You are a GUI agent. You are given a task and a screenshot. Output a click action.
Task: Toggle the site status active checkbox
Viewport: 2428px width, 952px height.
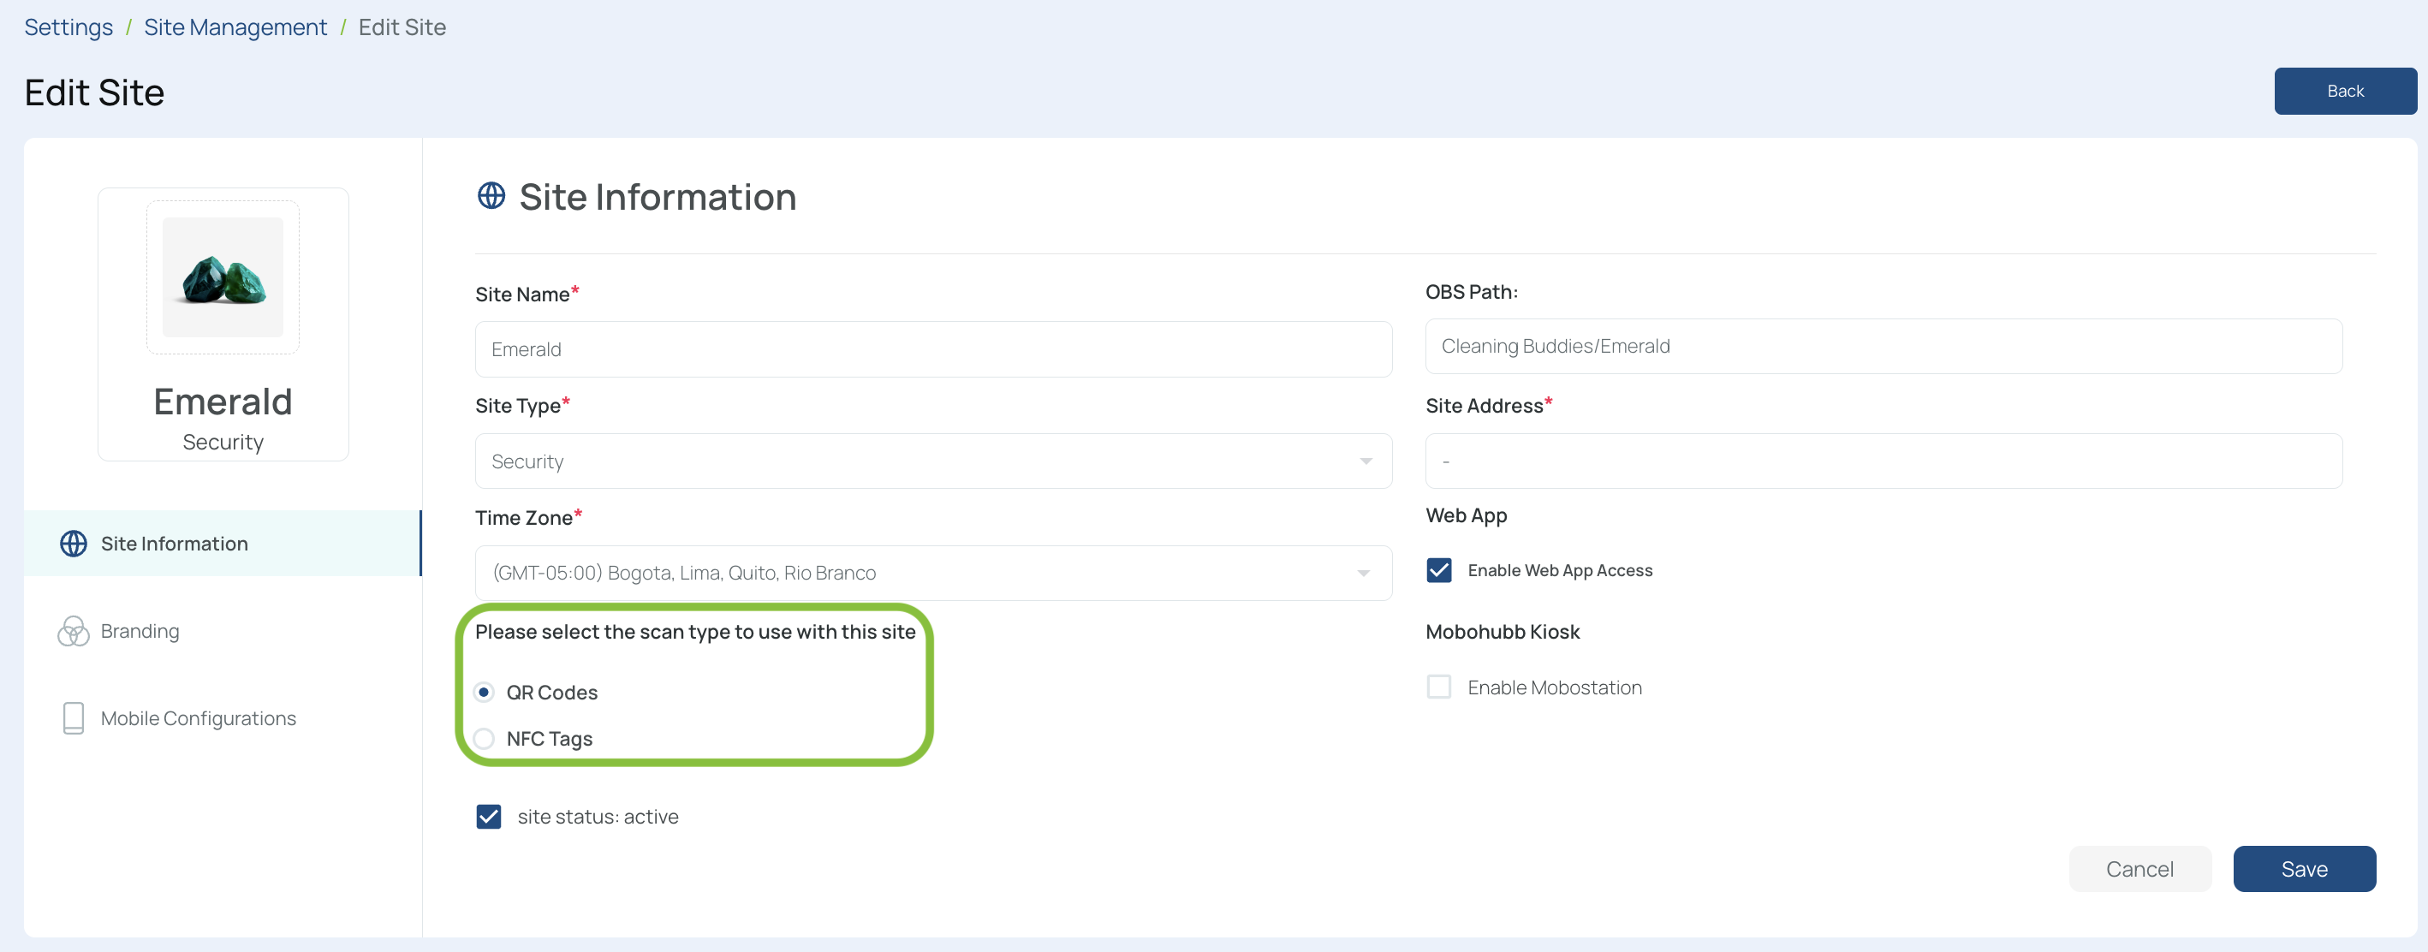[x=488, y=816]
